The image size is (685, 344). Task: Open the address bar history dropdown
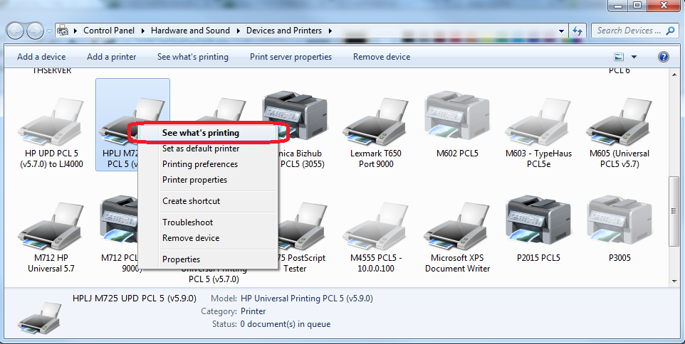[562, 31]
